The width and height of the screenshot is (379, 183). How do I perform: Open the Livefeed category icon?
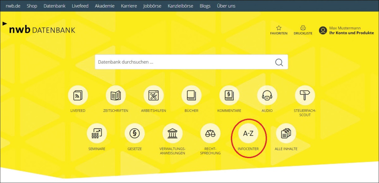click(78, 95)
